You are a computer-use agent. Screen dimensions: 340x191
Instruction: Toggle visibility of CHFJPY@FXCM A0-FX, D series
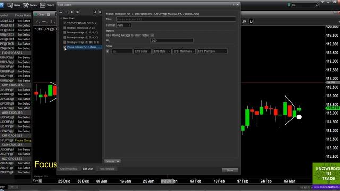click(x=65, y=23)
